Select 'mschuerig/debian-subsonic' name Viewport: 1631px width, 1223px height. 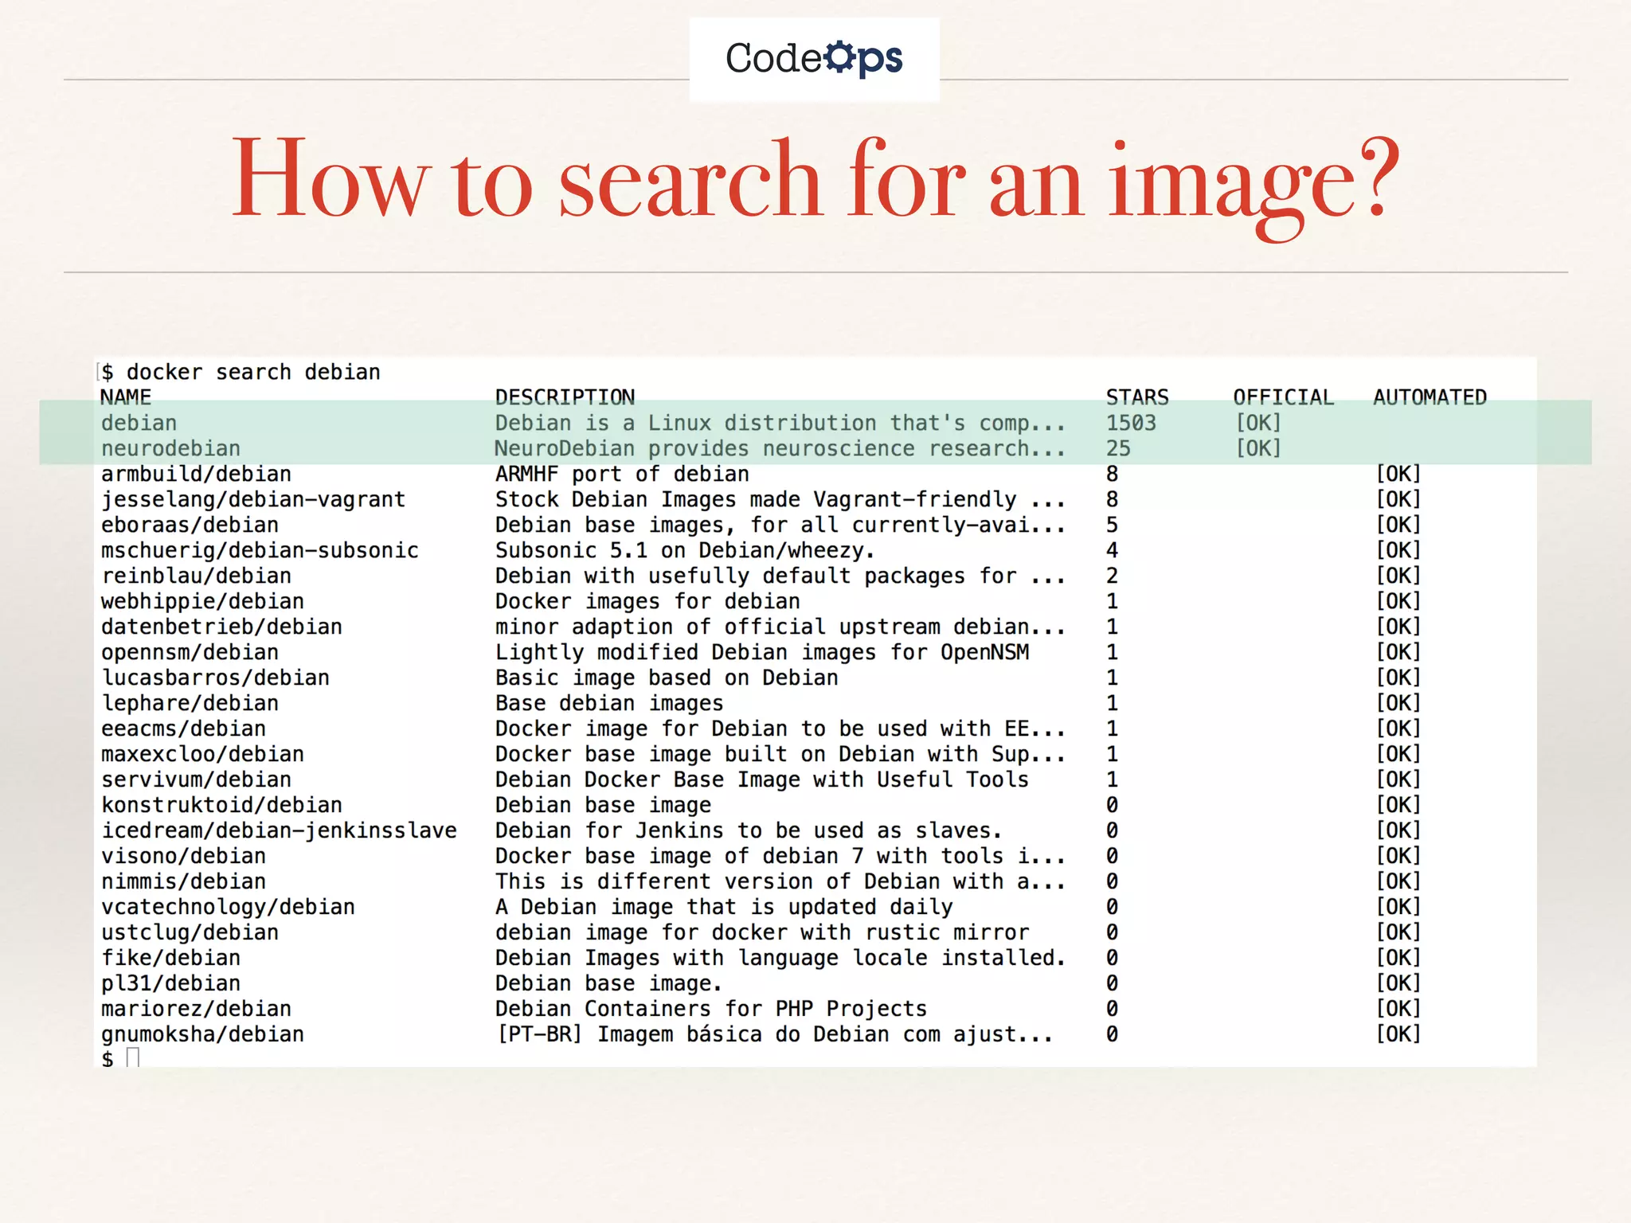pyautogui.click(x=260, y=550)
